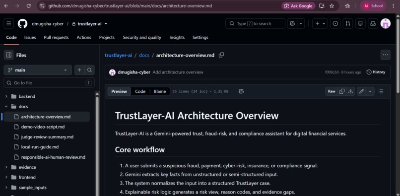Image resolution: width=400 pixels, height=196 pixels.
Task: Open the more file actions ellipsis button
Action: pos(386,55)
